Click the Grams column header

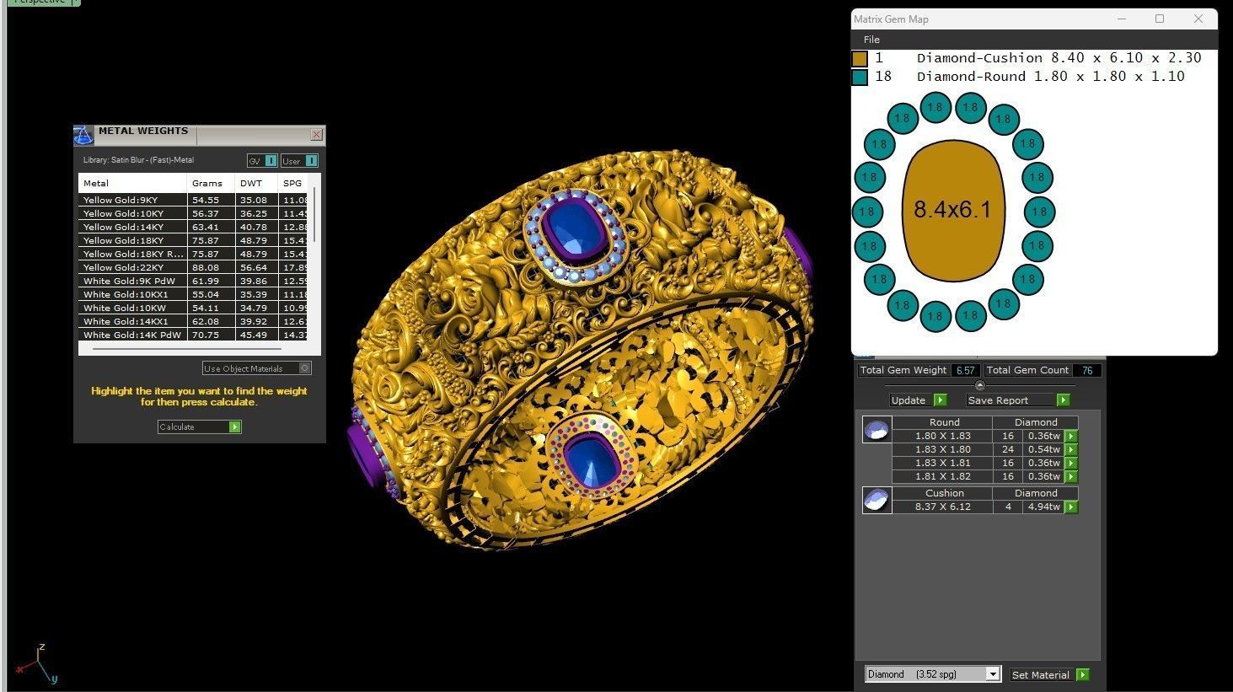[211, 183]
